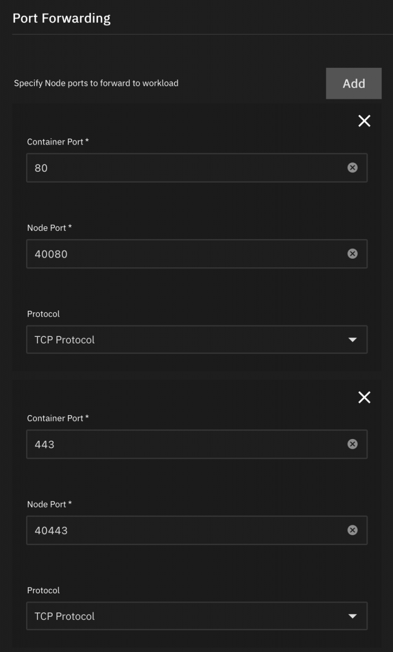The height and width of the screenshot is (652, 393).
Task: Clear the Node Port value 40443
Action: point(352,530)
